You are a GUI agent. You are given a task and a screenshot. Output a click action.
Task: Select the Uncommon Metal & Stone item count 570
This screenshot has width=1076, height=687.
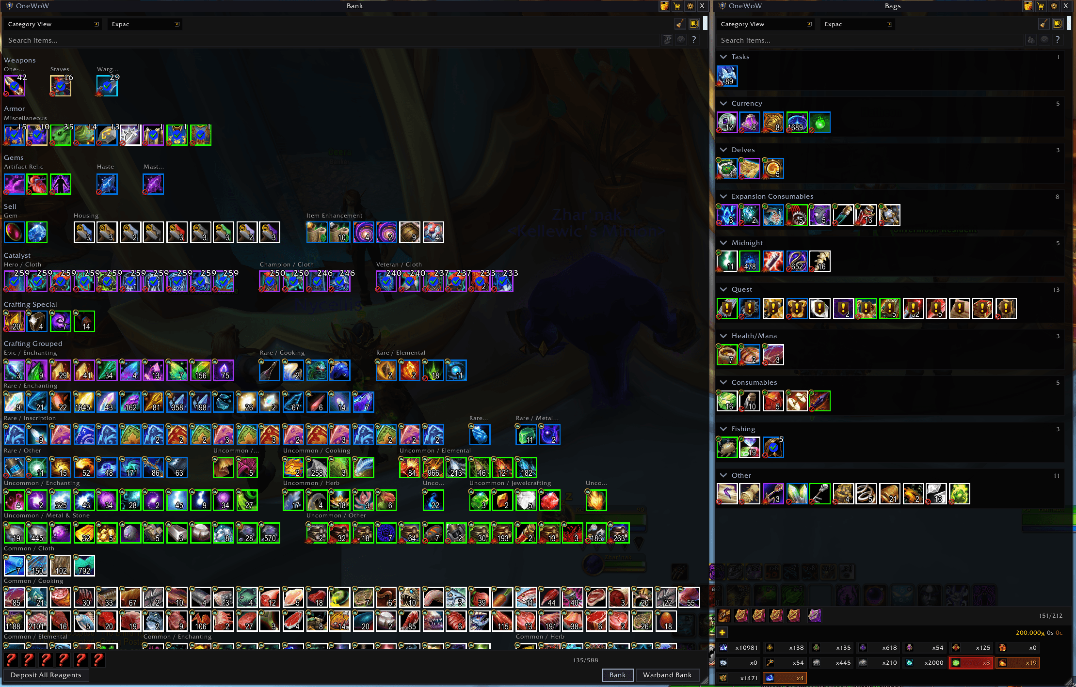270,532
